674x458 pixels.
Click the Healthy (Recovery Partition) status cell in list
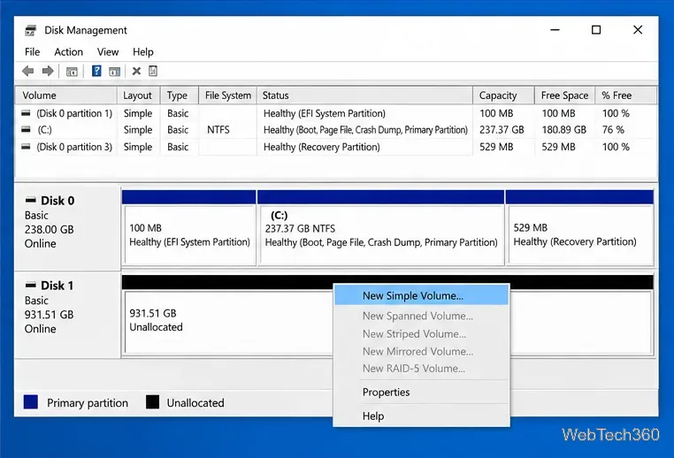[322, 147]
